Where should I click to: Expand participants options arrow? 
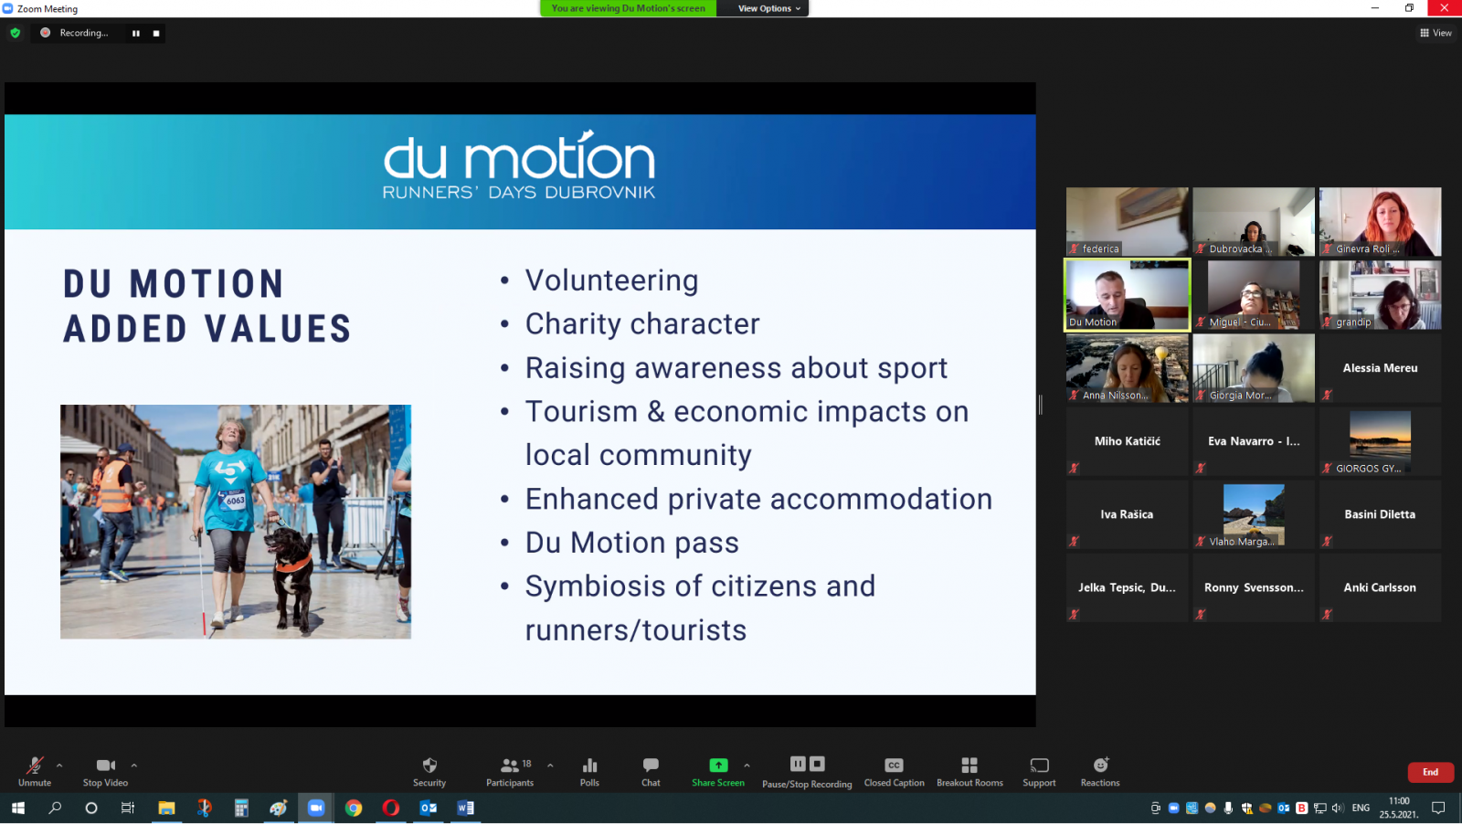[550, 766]
